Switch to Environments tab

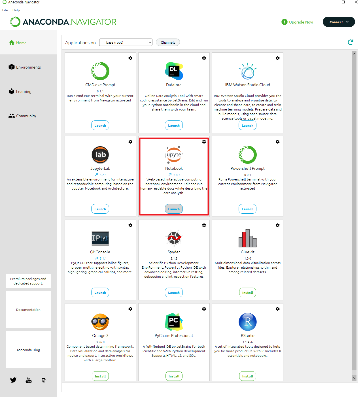point(28,67)
